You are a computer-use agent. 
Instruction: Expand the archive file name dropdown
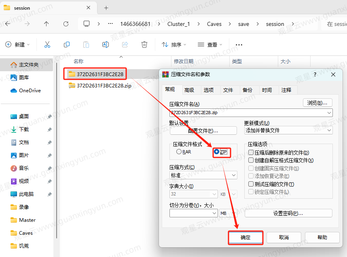329,113
